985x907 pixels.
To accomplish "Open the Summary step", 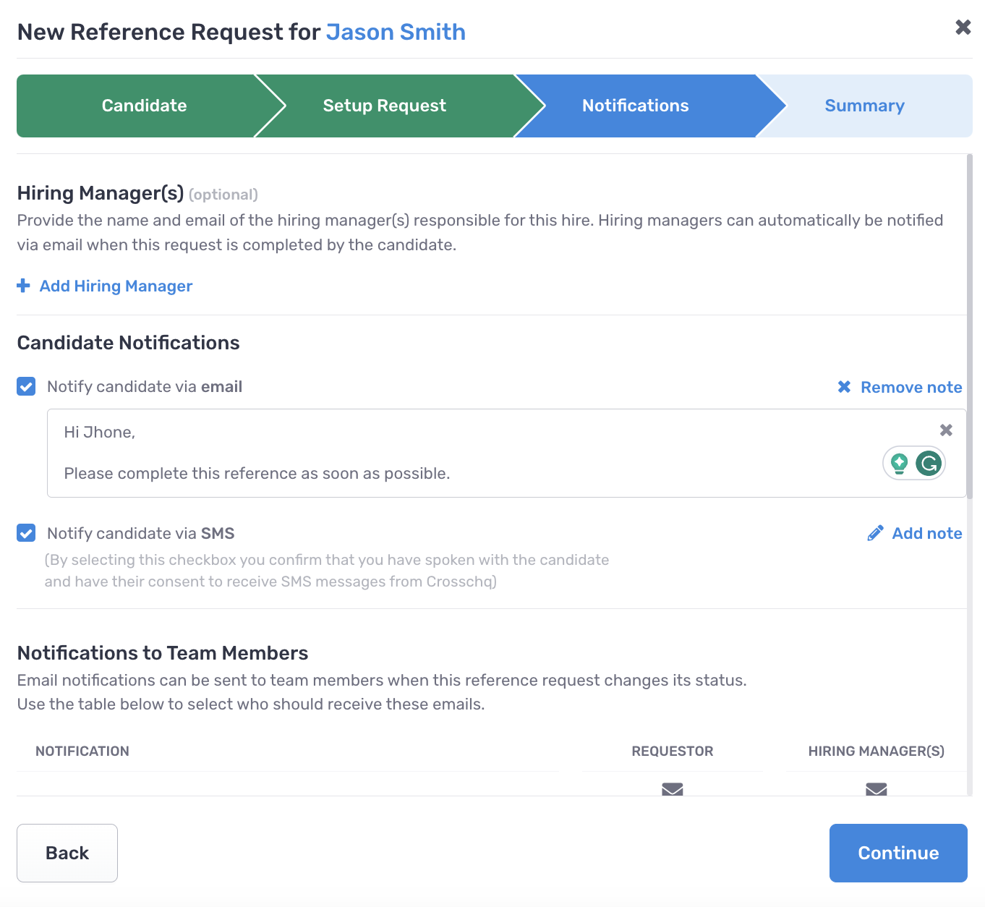I will [x=864, y=106].
